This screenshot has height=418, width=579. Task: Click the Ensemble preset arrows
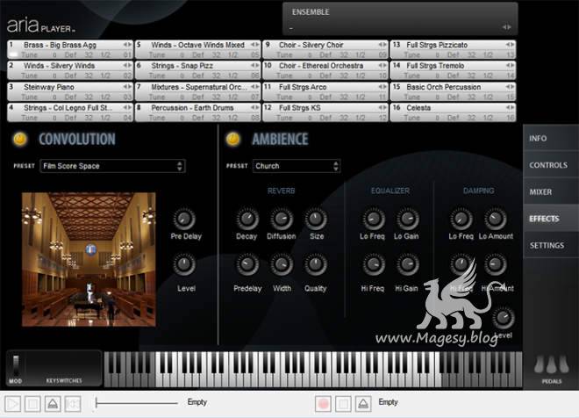(507, 27)
